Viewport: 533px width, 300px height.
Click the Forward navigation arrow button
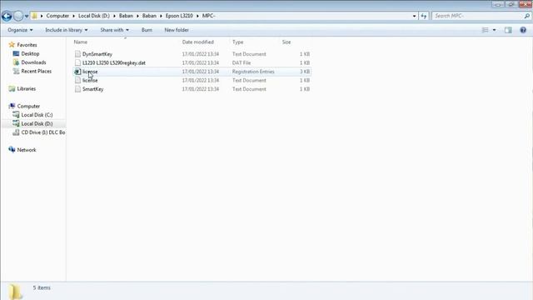18,16
